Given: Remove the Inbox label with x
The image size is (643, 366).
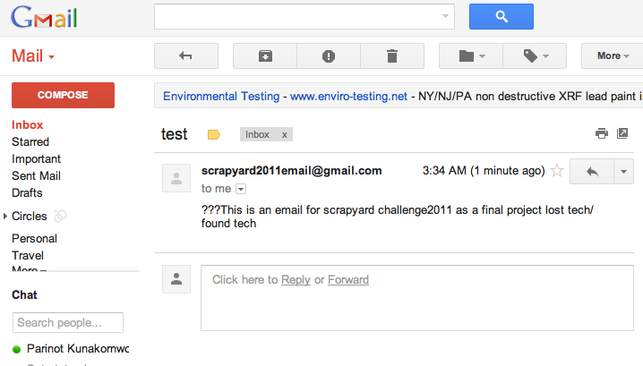Looking at the screenshot, I should (284, 135).
